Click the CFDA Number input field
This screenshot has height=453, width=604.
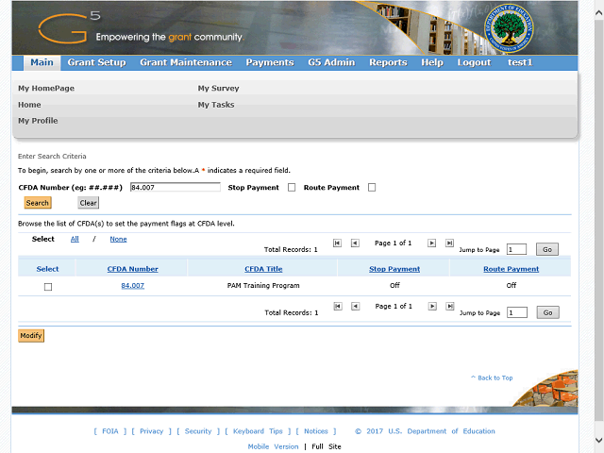coord(176,188)
